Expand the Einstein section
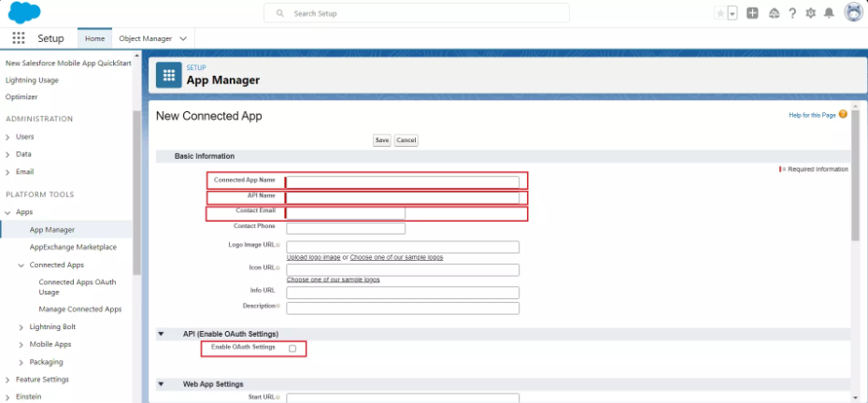Viewport: 868px width, 403px height. 7,397
